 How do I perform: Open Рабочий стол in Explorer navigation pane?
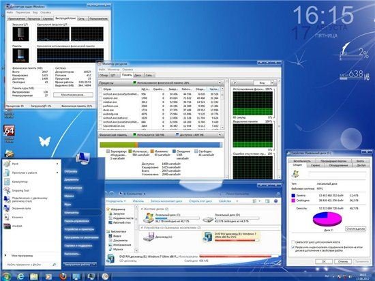[x=122, y=222]
